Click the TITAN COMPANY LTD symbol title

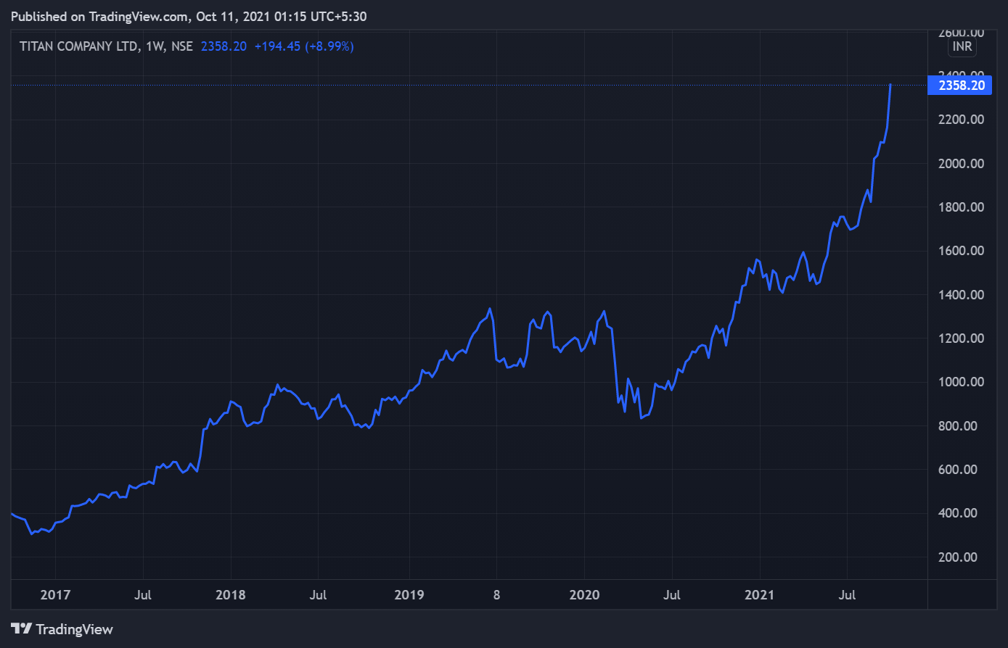78,46
